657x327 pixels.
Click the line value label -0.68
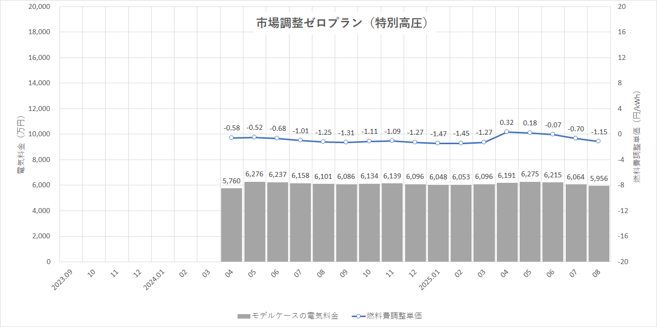(x=277, y=129)
